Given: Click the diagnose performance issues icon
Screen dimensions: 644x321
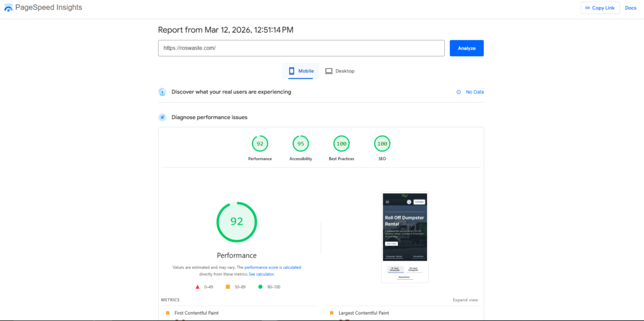Looking at the screenshot, I should [x=162, y=117].
